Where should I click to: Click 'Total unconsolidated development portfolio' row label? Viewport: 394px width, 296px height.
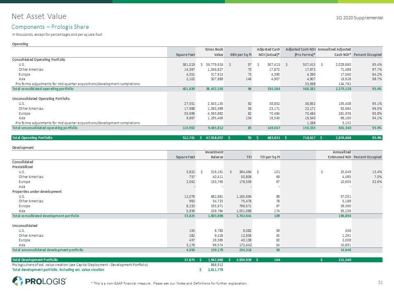tap(48, 250)
